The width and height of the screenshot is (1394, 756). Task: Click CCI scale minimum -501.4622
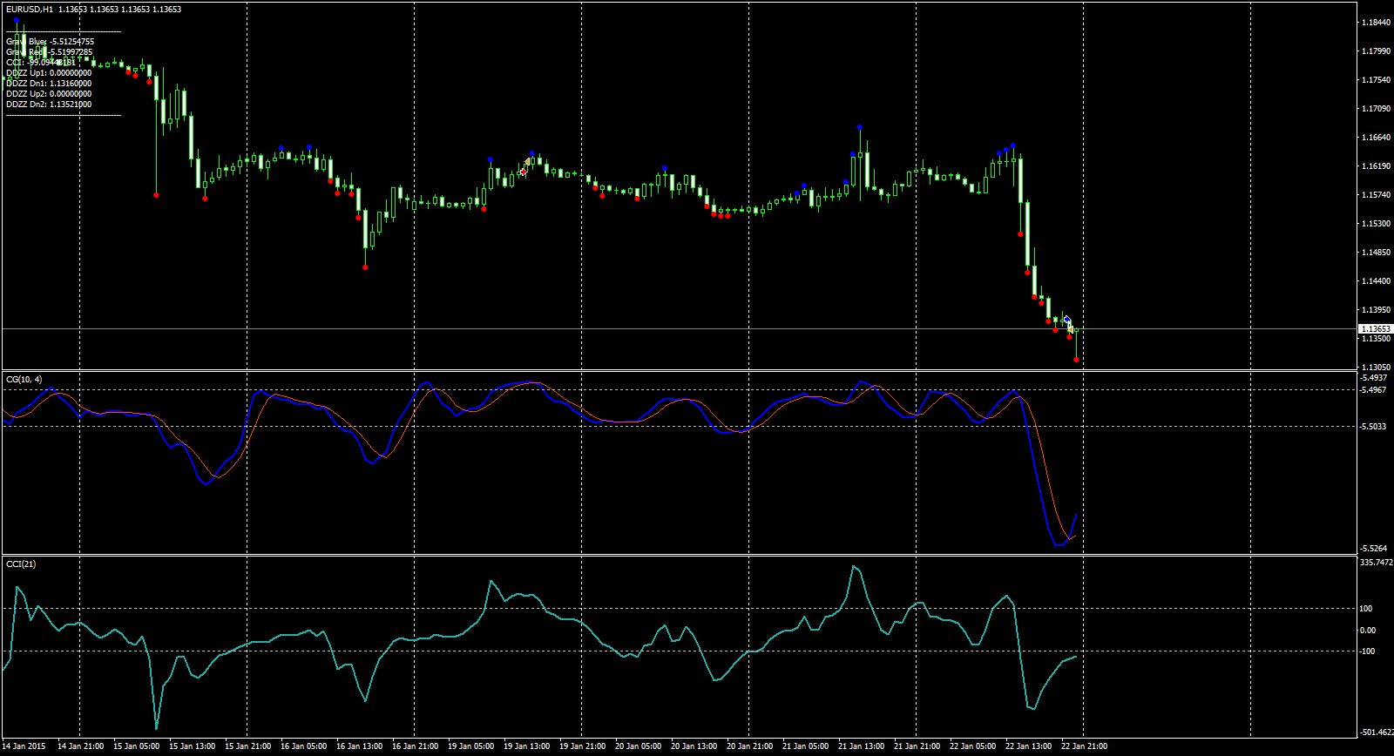[x=1377, y=732]
